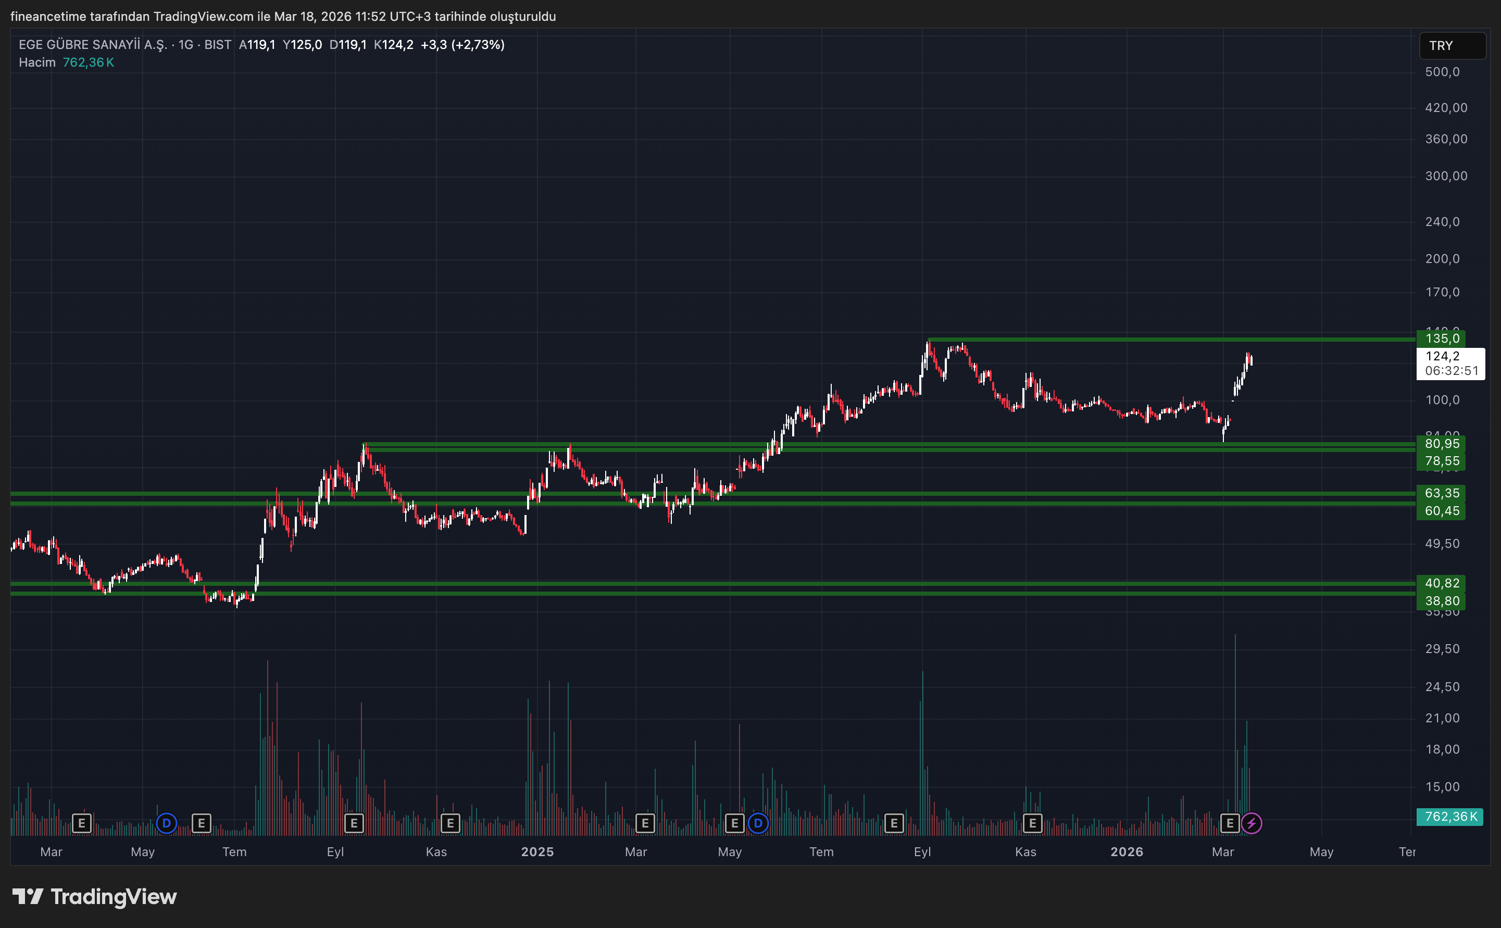
Task: Click the 80,95 horizontal level label
Action: [x=1441, y=444]
